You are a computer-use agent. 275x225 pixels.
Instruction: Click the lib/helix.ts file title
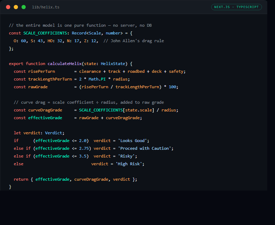click(46, 7)
